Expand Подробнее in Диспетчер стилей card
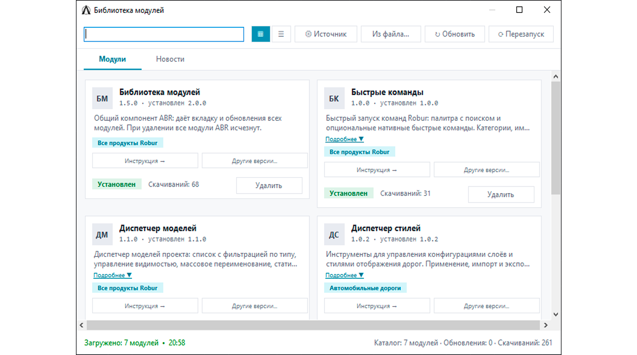Screen dimensions: 637x355 point(344,275)
